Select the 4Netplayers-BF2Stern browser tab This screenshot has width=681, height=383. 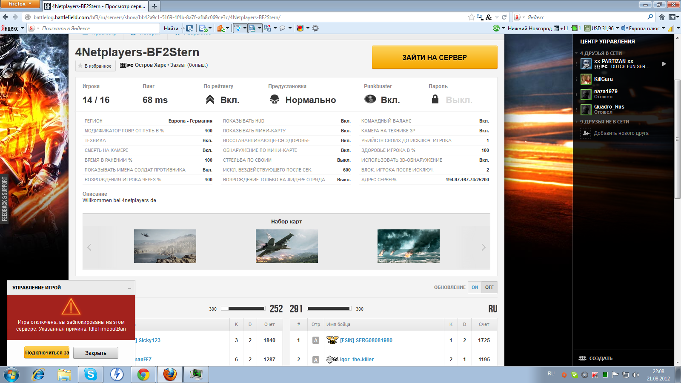pos(95,6)
